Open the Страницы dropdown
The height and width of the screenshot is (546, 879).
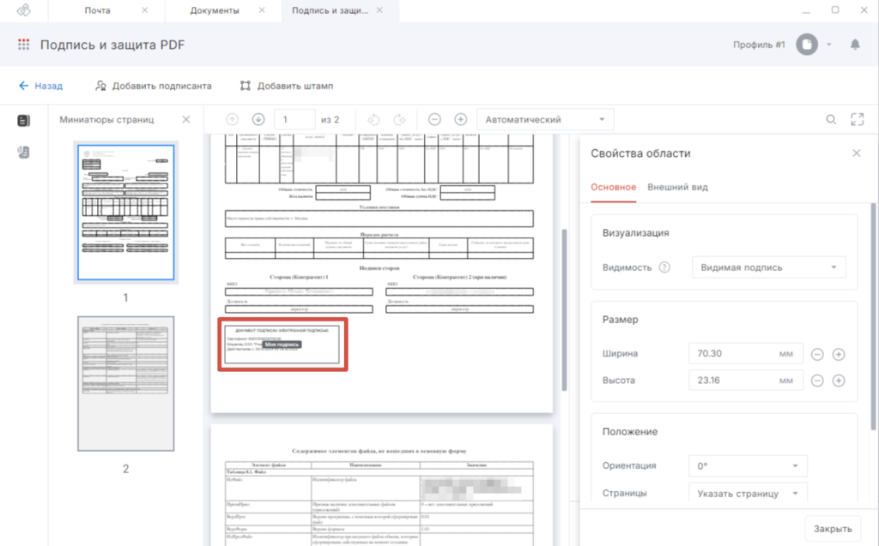[748, 494]
